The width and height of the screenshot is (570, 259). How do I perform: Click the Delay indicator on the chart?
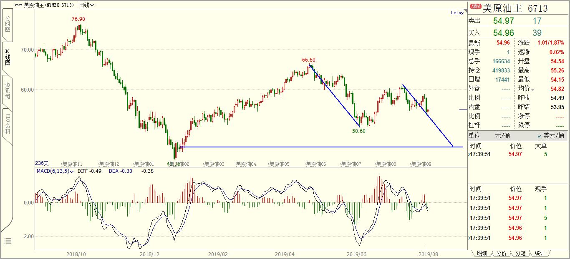(457, 12)
